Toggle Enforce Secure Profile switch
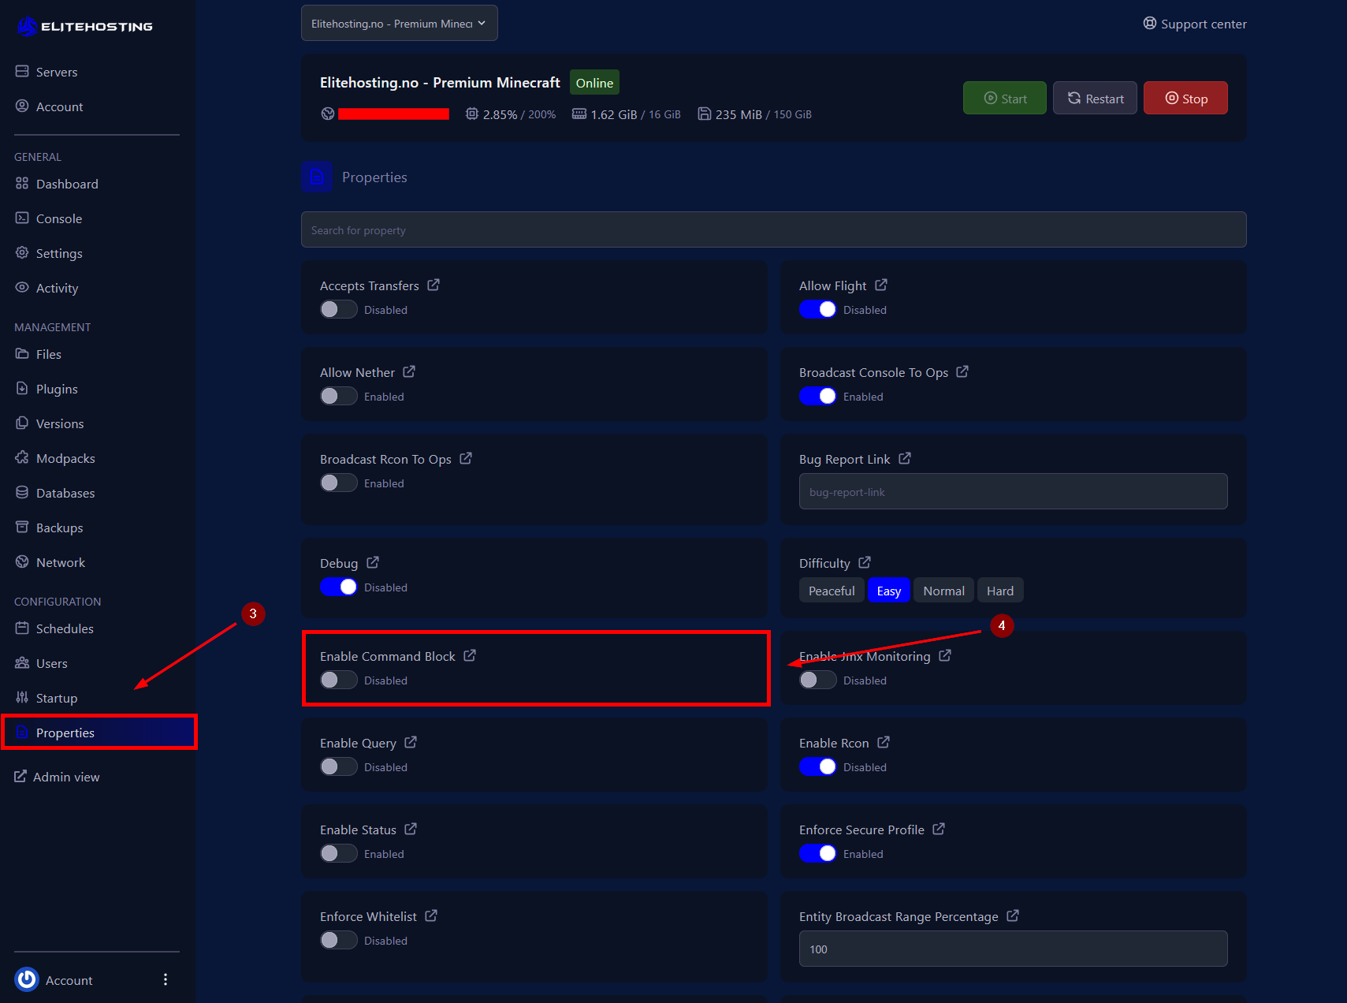1347x1003 pixels. tap(818, 853)
